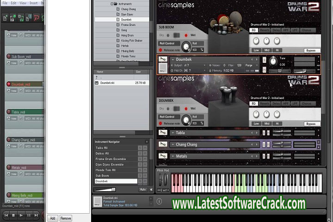Open the Purge dropdown menu
Image resolution: width=333 pixels, height=222 pixels.
[x=252, y=65]
